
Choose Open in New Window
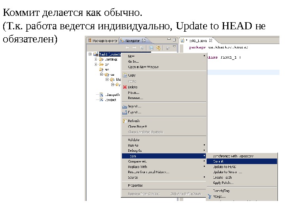pyautogui.click(x=164, y=67)
